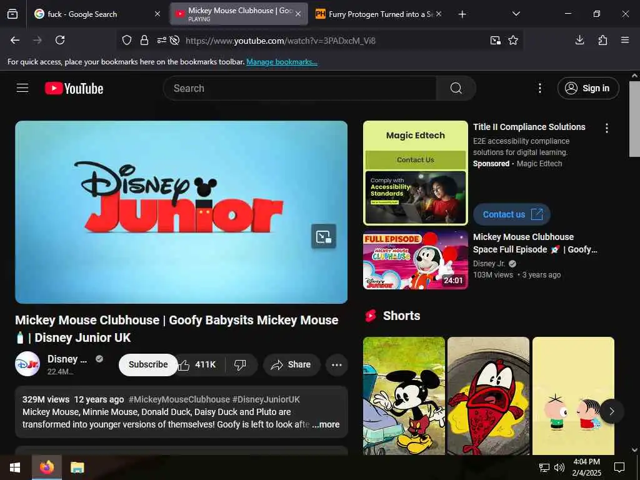Open tracking protection shield icon
Viewport: 640px width, 480px height.
[x=127, y=41]
